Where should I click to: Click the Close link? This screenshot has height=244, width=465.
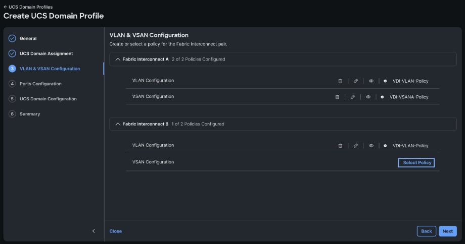pyautogui.click(x=116, y=231)
